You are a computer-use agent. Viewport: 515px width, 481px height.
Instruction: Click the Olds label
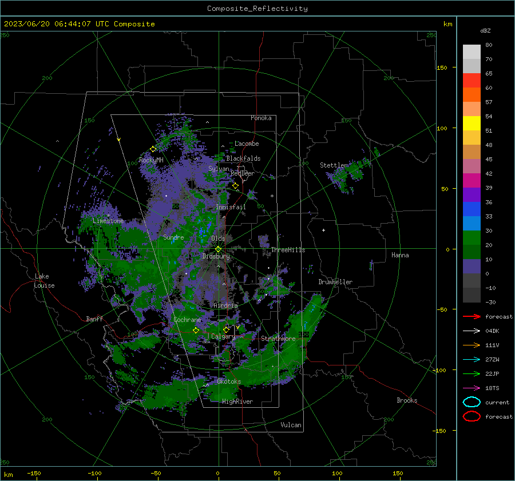(218, 238)
